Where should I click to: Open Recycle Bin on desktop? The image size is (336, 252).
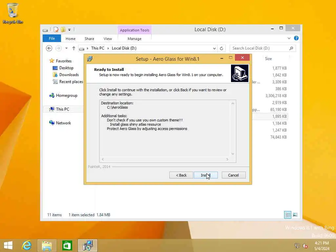(13, 13)
